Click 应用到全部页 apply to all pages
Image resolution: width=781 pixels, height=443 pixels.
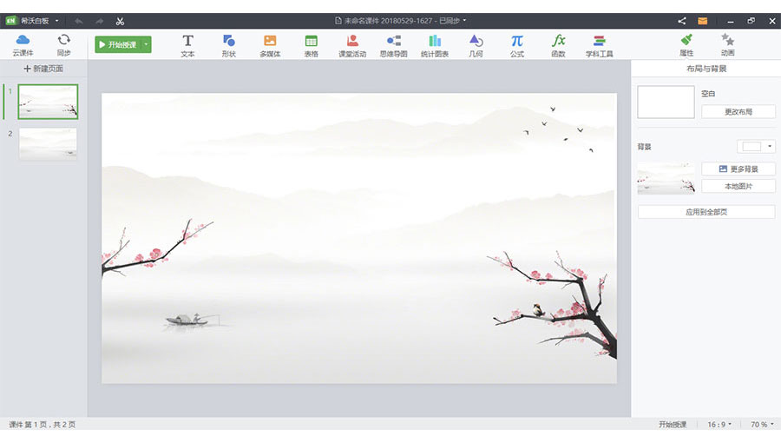pos(706,212)
